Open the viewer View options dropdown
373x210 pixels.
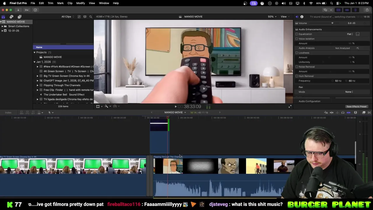(285, 17)
